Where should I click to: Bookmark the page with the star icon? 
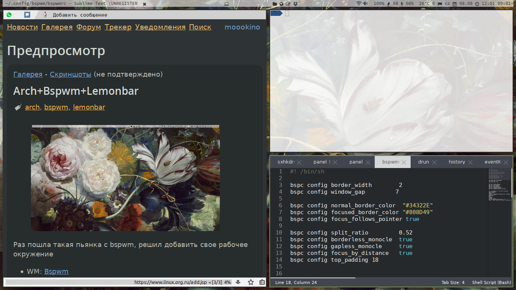pos(251,282)
